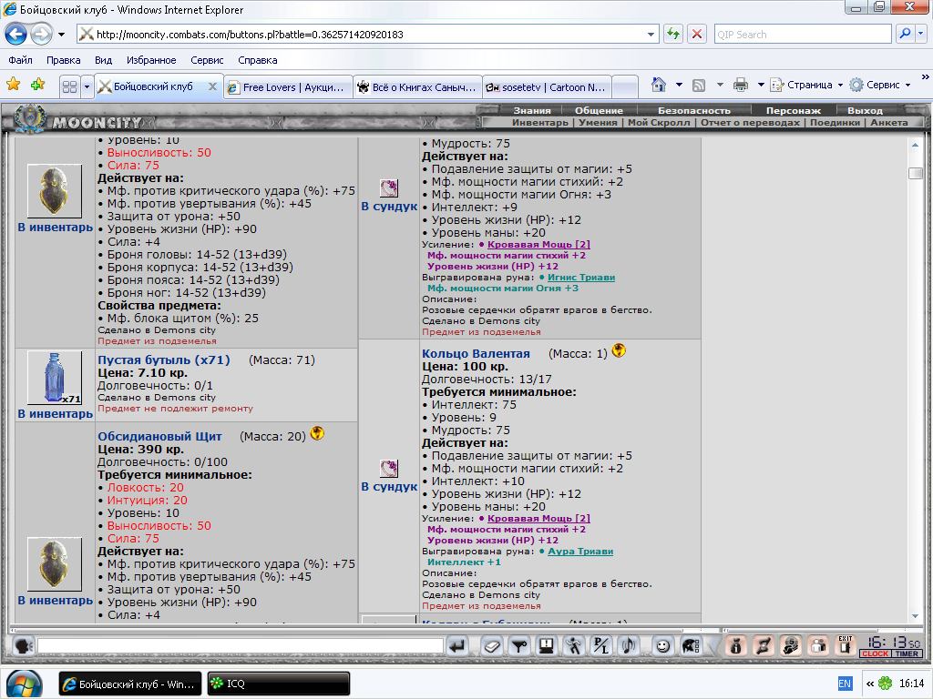Click the enter-arrow send message icon
This screenshot has height=699, width=933.
(x=457, y=645)
